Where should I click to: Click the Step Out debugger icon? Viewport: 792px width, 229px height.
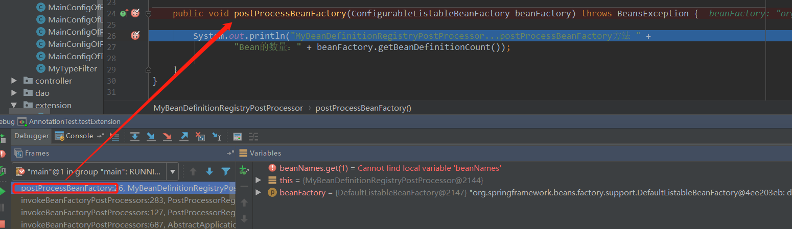(x=184, y=136)
